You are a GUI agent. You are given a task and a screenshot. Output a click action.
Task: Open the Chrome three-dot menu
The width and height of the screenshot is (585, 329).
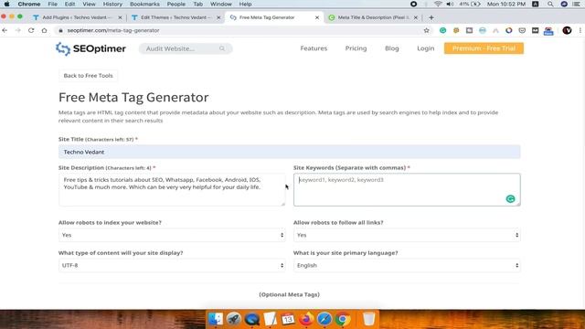(580, 30)
